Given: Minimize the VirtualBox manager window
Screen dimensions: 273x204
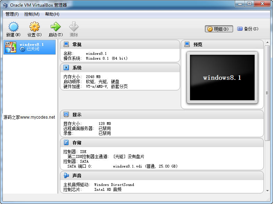Looking at the screenshot, I should pyautogui.click(x=240, y=4).
